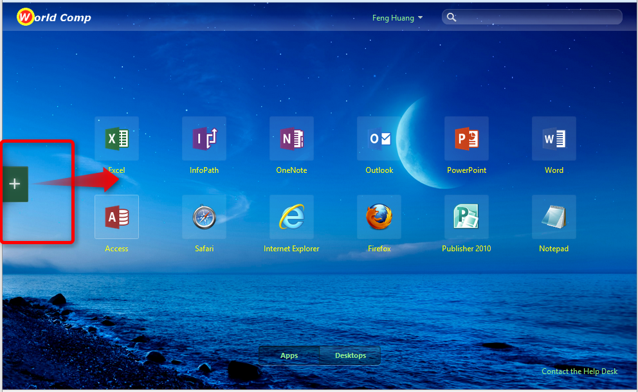Open the Feng Huang user dropdown
The image size is (638, 392).
point(397,18)
